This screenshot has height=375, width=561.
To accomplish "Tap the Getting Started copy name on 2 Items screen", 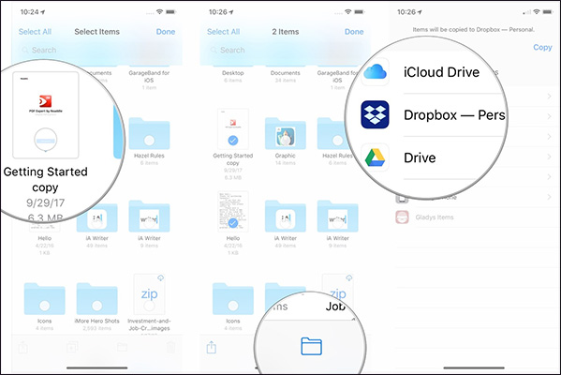I will coord(233,159).
